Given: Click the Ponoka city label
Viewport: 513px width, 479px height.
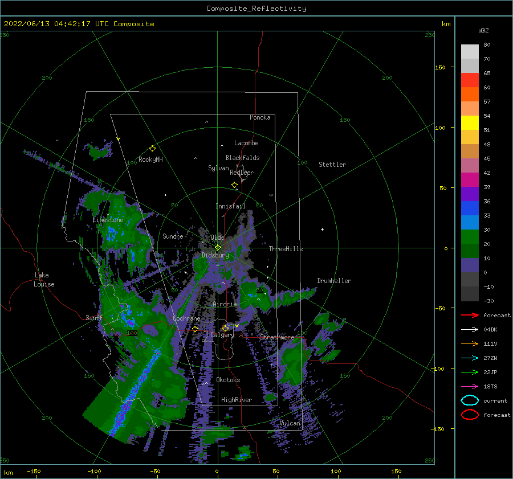Looking at the screenshot, I should click(x=260, y=117).
